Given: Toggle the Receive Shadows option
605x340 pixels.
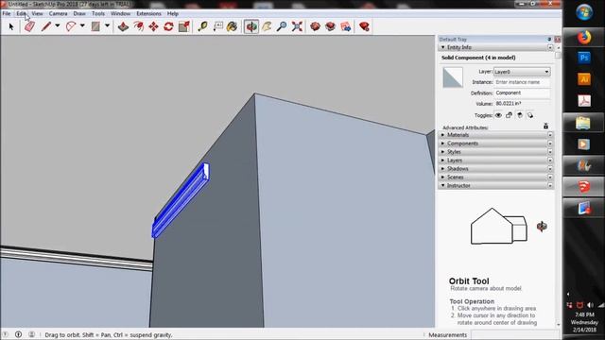Looking at the screenshot, I should click(530, 115).
